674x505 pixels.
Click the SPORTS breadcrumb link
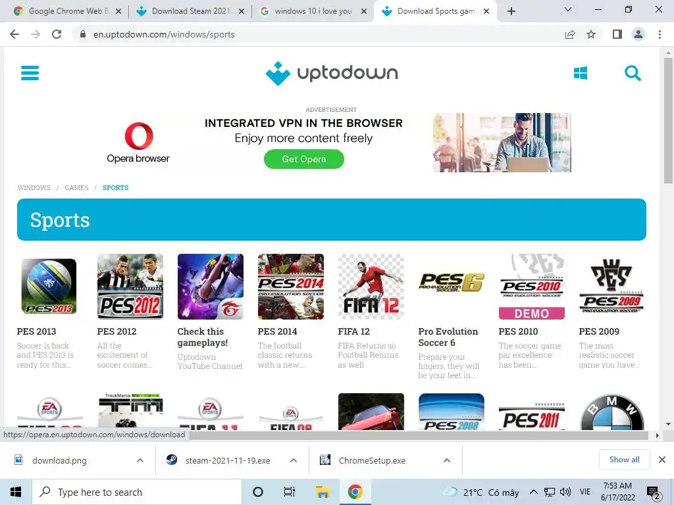[x=115, y=187]
